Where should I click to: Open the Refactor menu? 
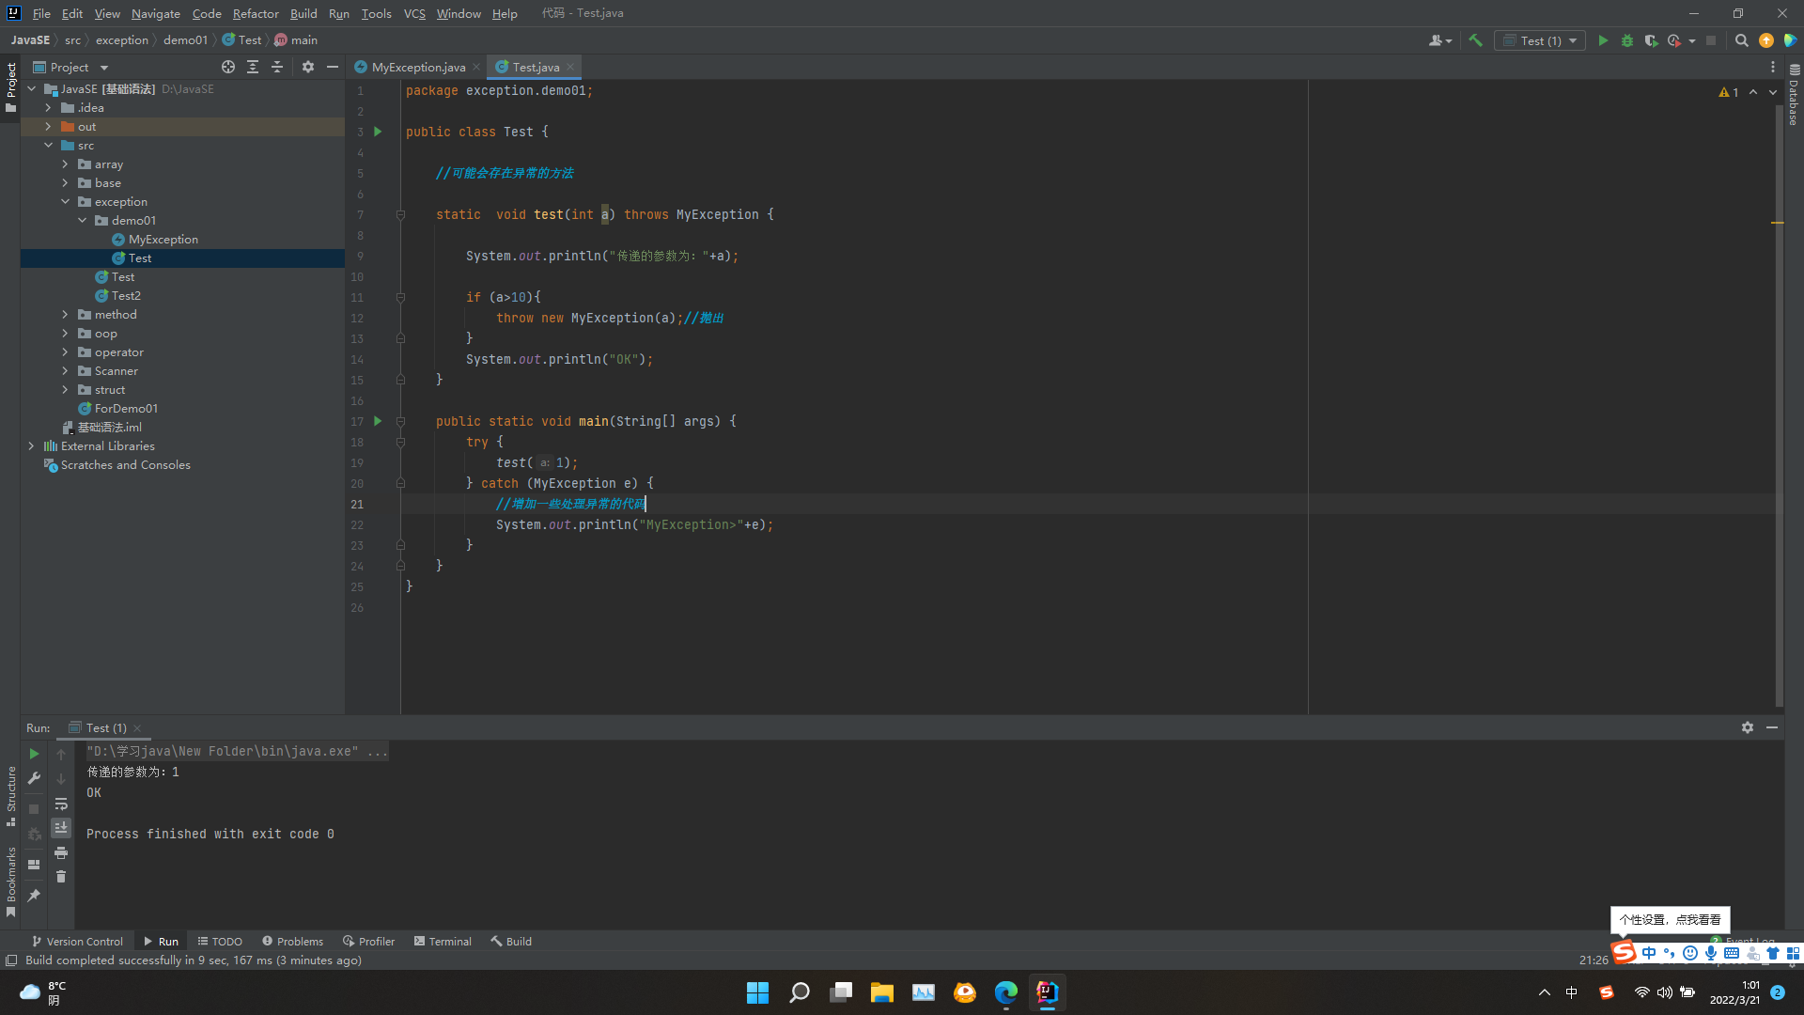(256, 13)
